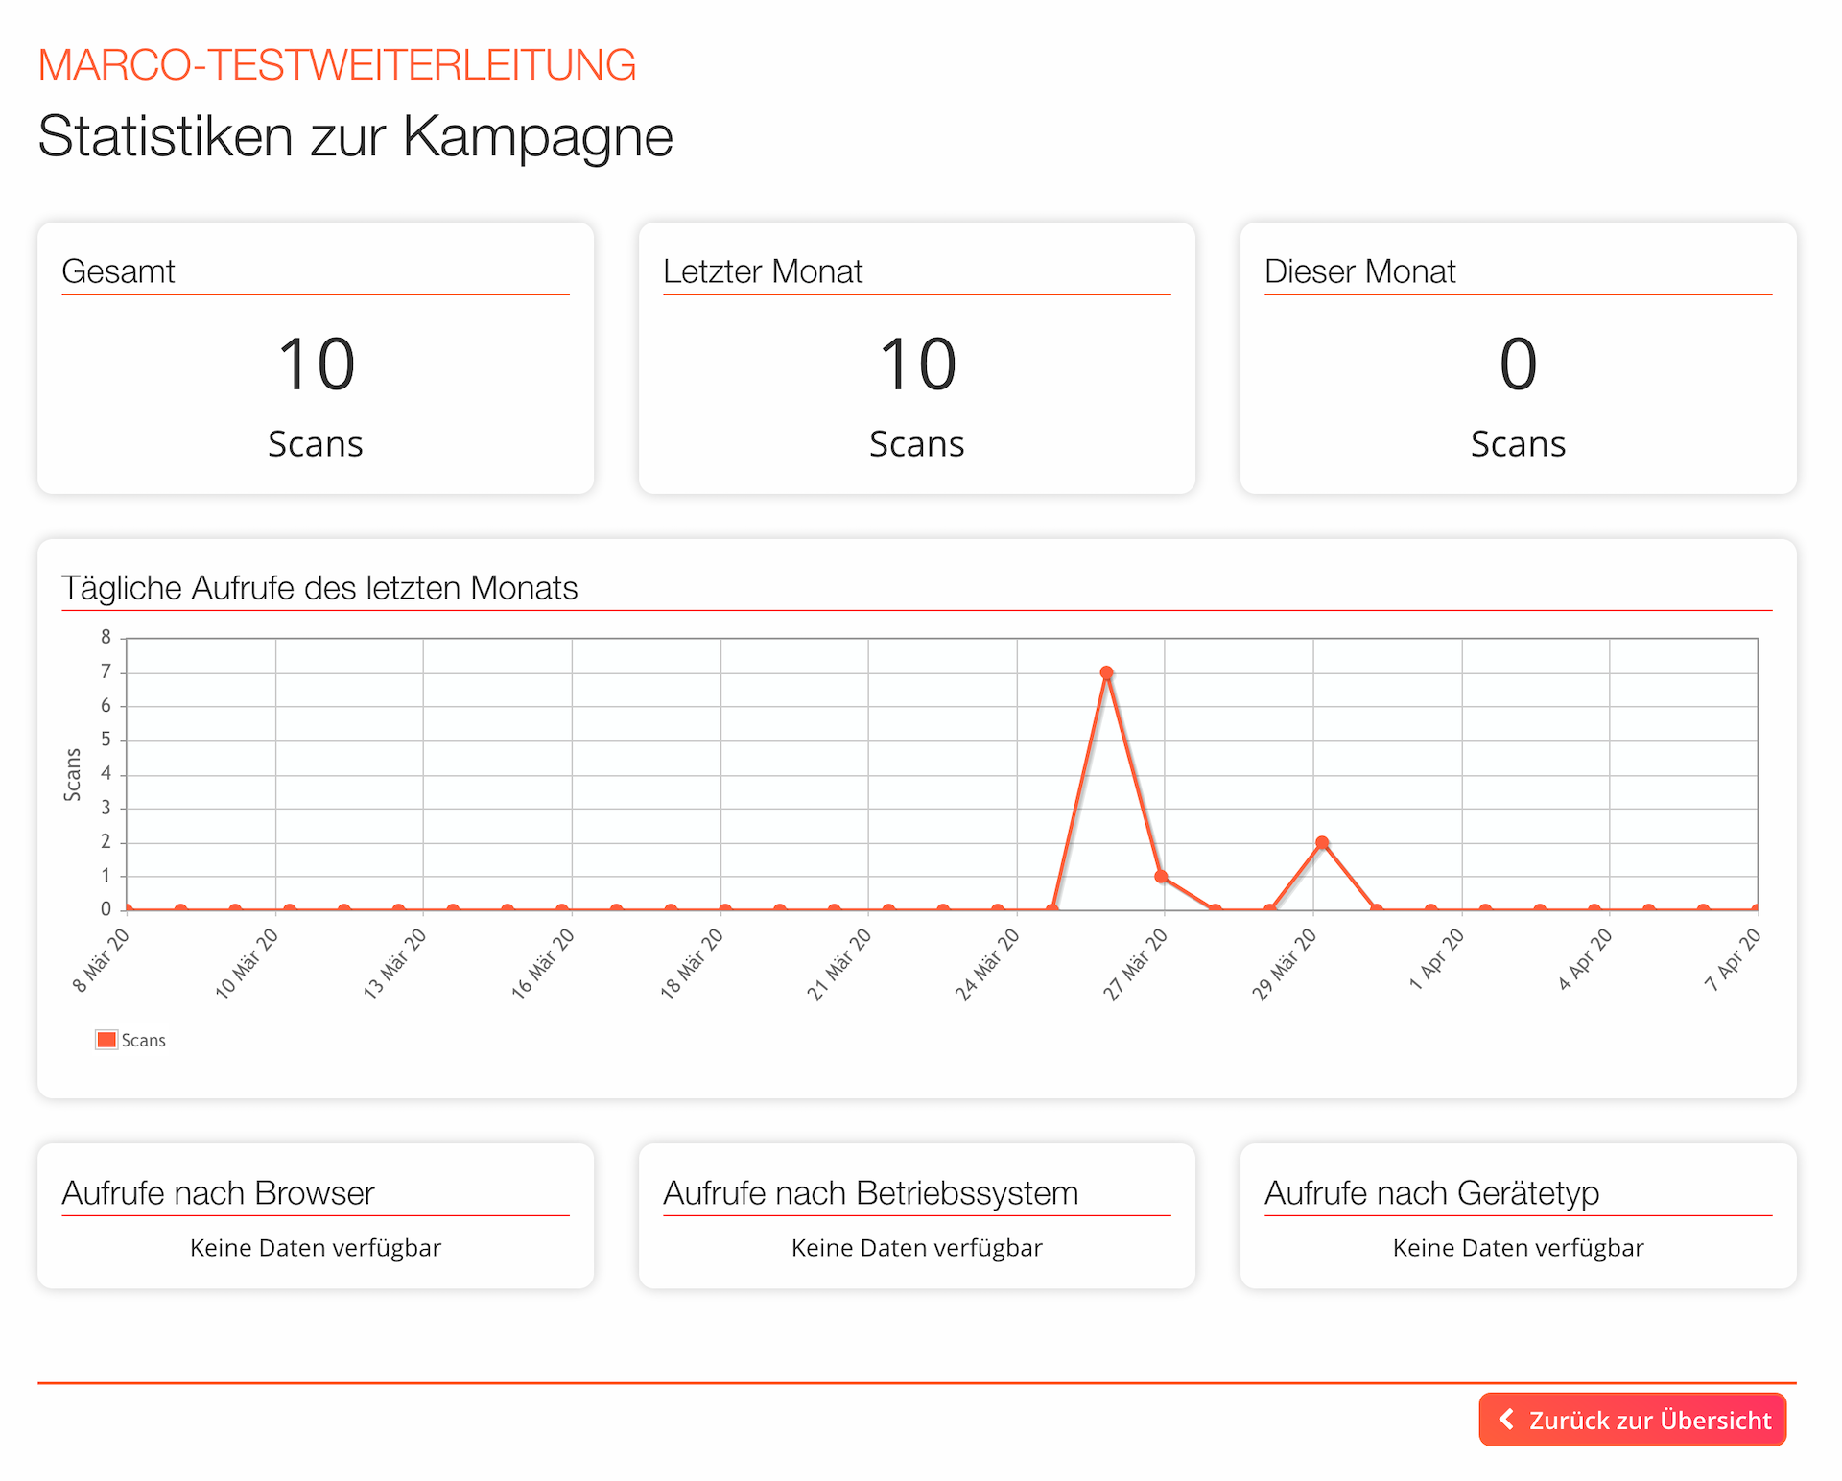The image size is (1842, 1481).
Task: Click the 27 Mär 20 axis label
Action: coord(1136,965)
